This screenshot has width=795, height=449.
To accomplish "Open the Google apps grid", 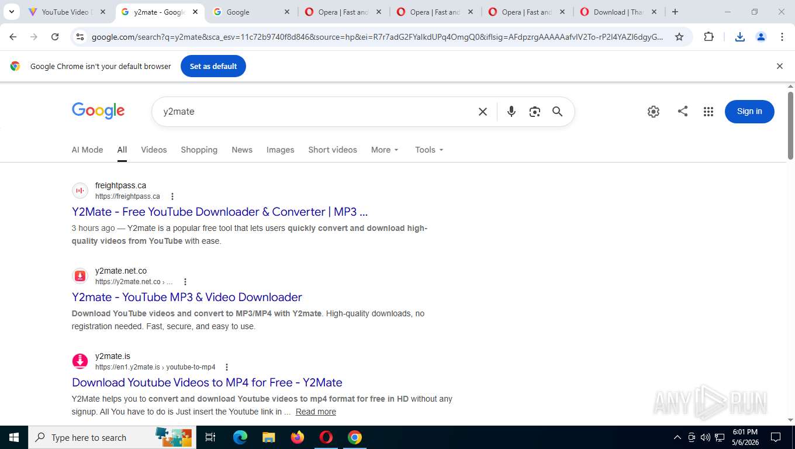I will coord(708,112).
